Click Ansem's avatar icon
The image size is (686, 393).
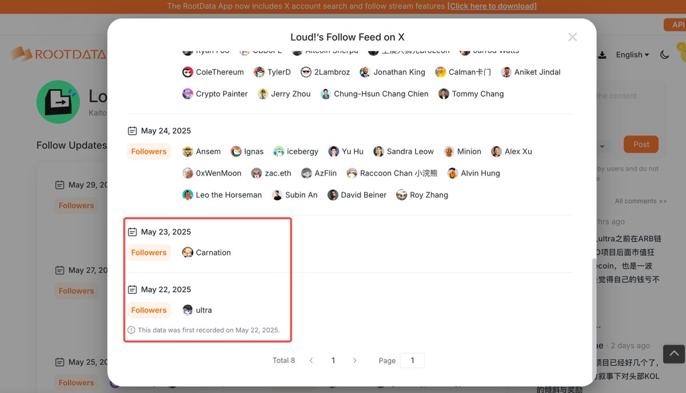188,152
